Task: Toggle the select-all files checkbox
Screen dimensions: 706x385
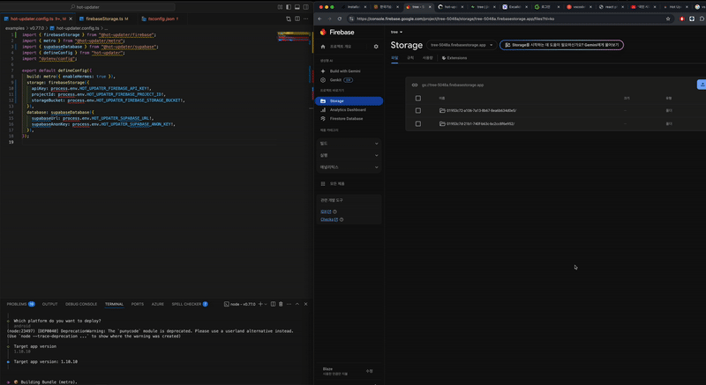Action: (417, 98)
